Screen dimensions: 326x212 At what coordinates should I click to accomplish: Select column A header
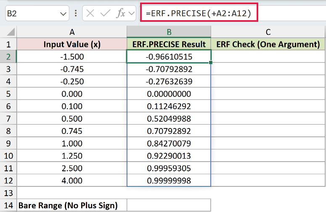72,32
